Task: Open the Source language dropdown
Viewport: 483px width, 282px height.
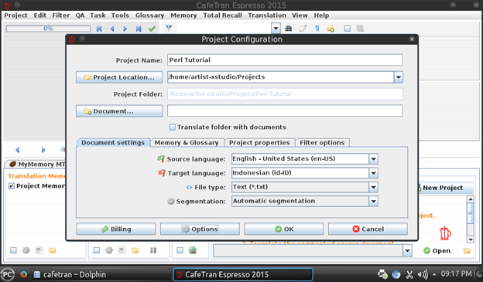Action: [373, 159]
